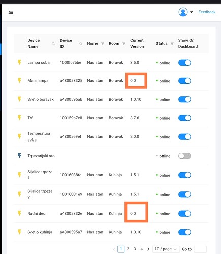
Task: Click the Device ID search icon
Action: 81,44
